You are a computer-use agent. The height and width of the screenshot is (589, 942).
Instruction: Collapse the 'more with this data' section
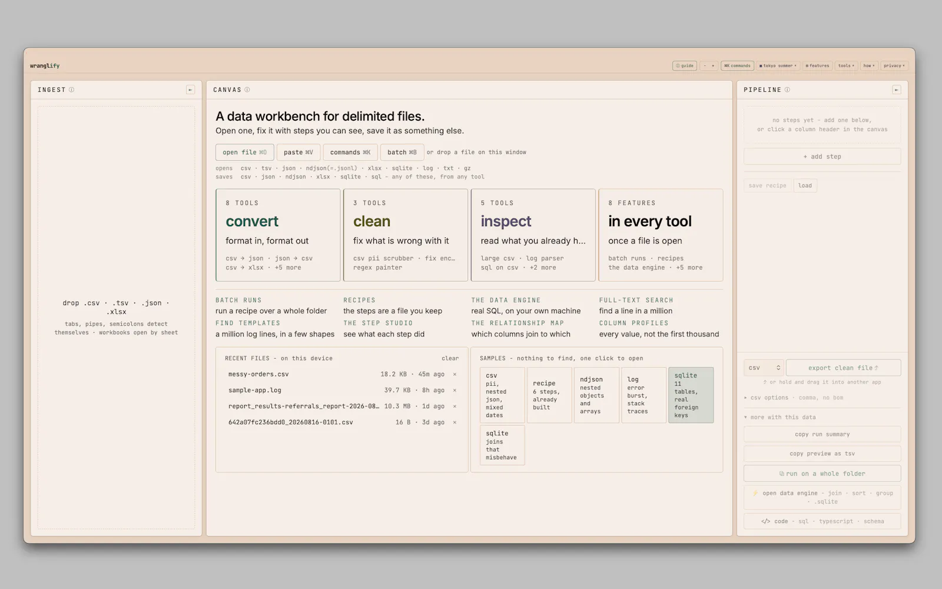click(x=780, y=417)
